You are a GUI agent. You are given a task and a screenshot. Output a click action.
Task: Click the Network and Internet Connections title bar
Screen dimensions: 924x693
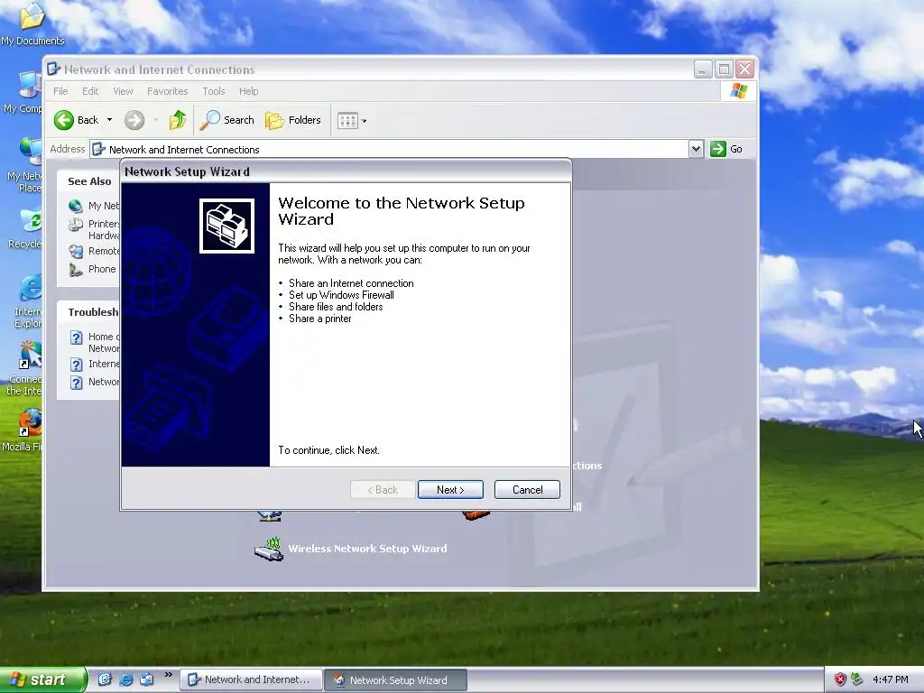pos(368,69)
